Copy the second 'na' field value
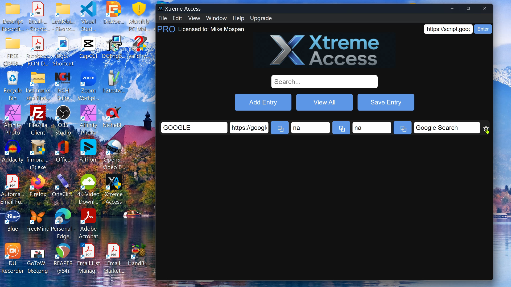Screen dimensions: 511x287 point(402,128)
